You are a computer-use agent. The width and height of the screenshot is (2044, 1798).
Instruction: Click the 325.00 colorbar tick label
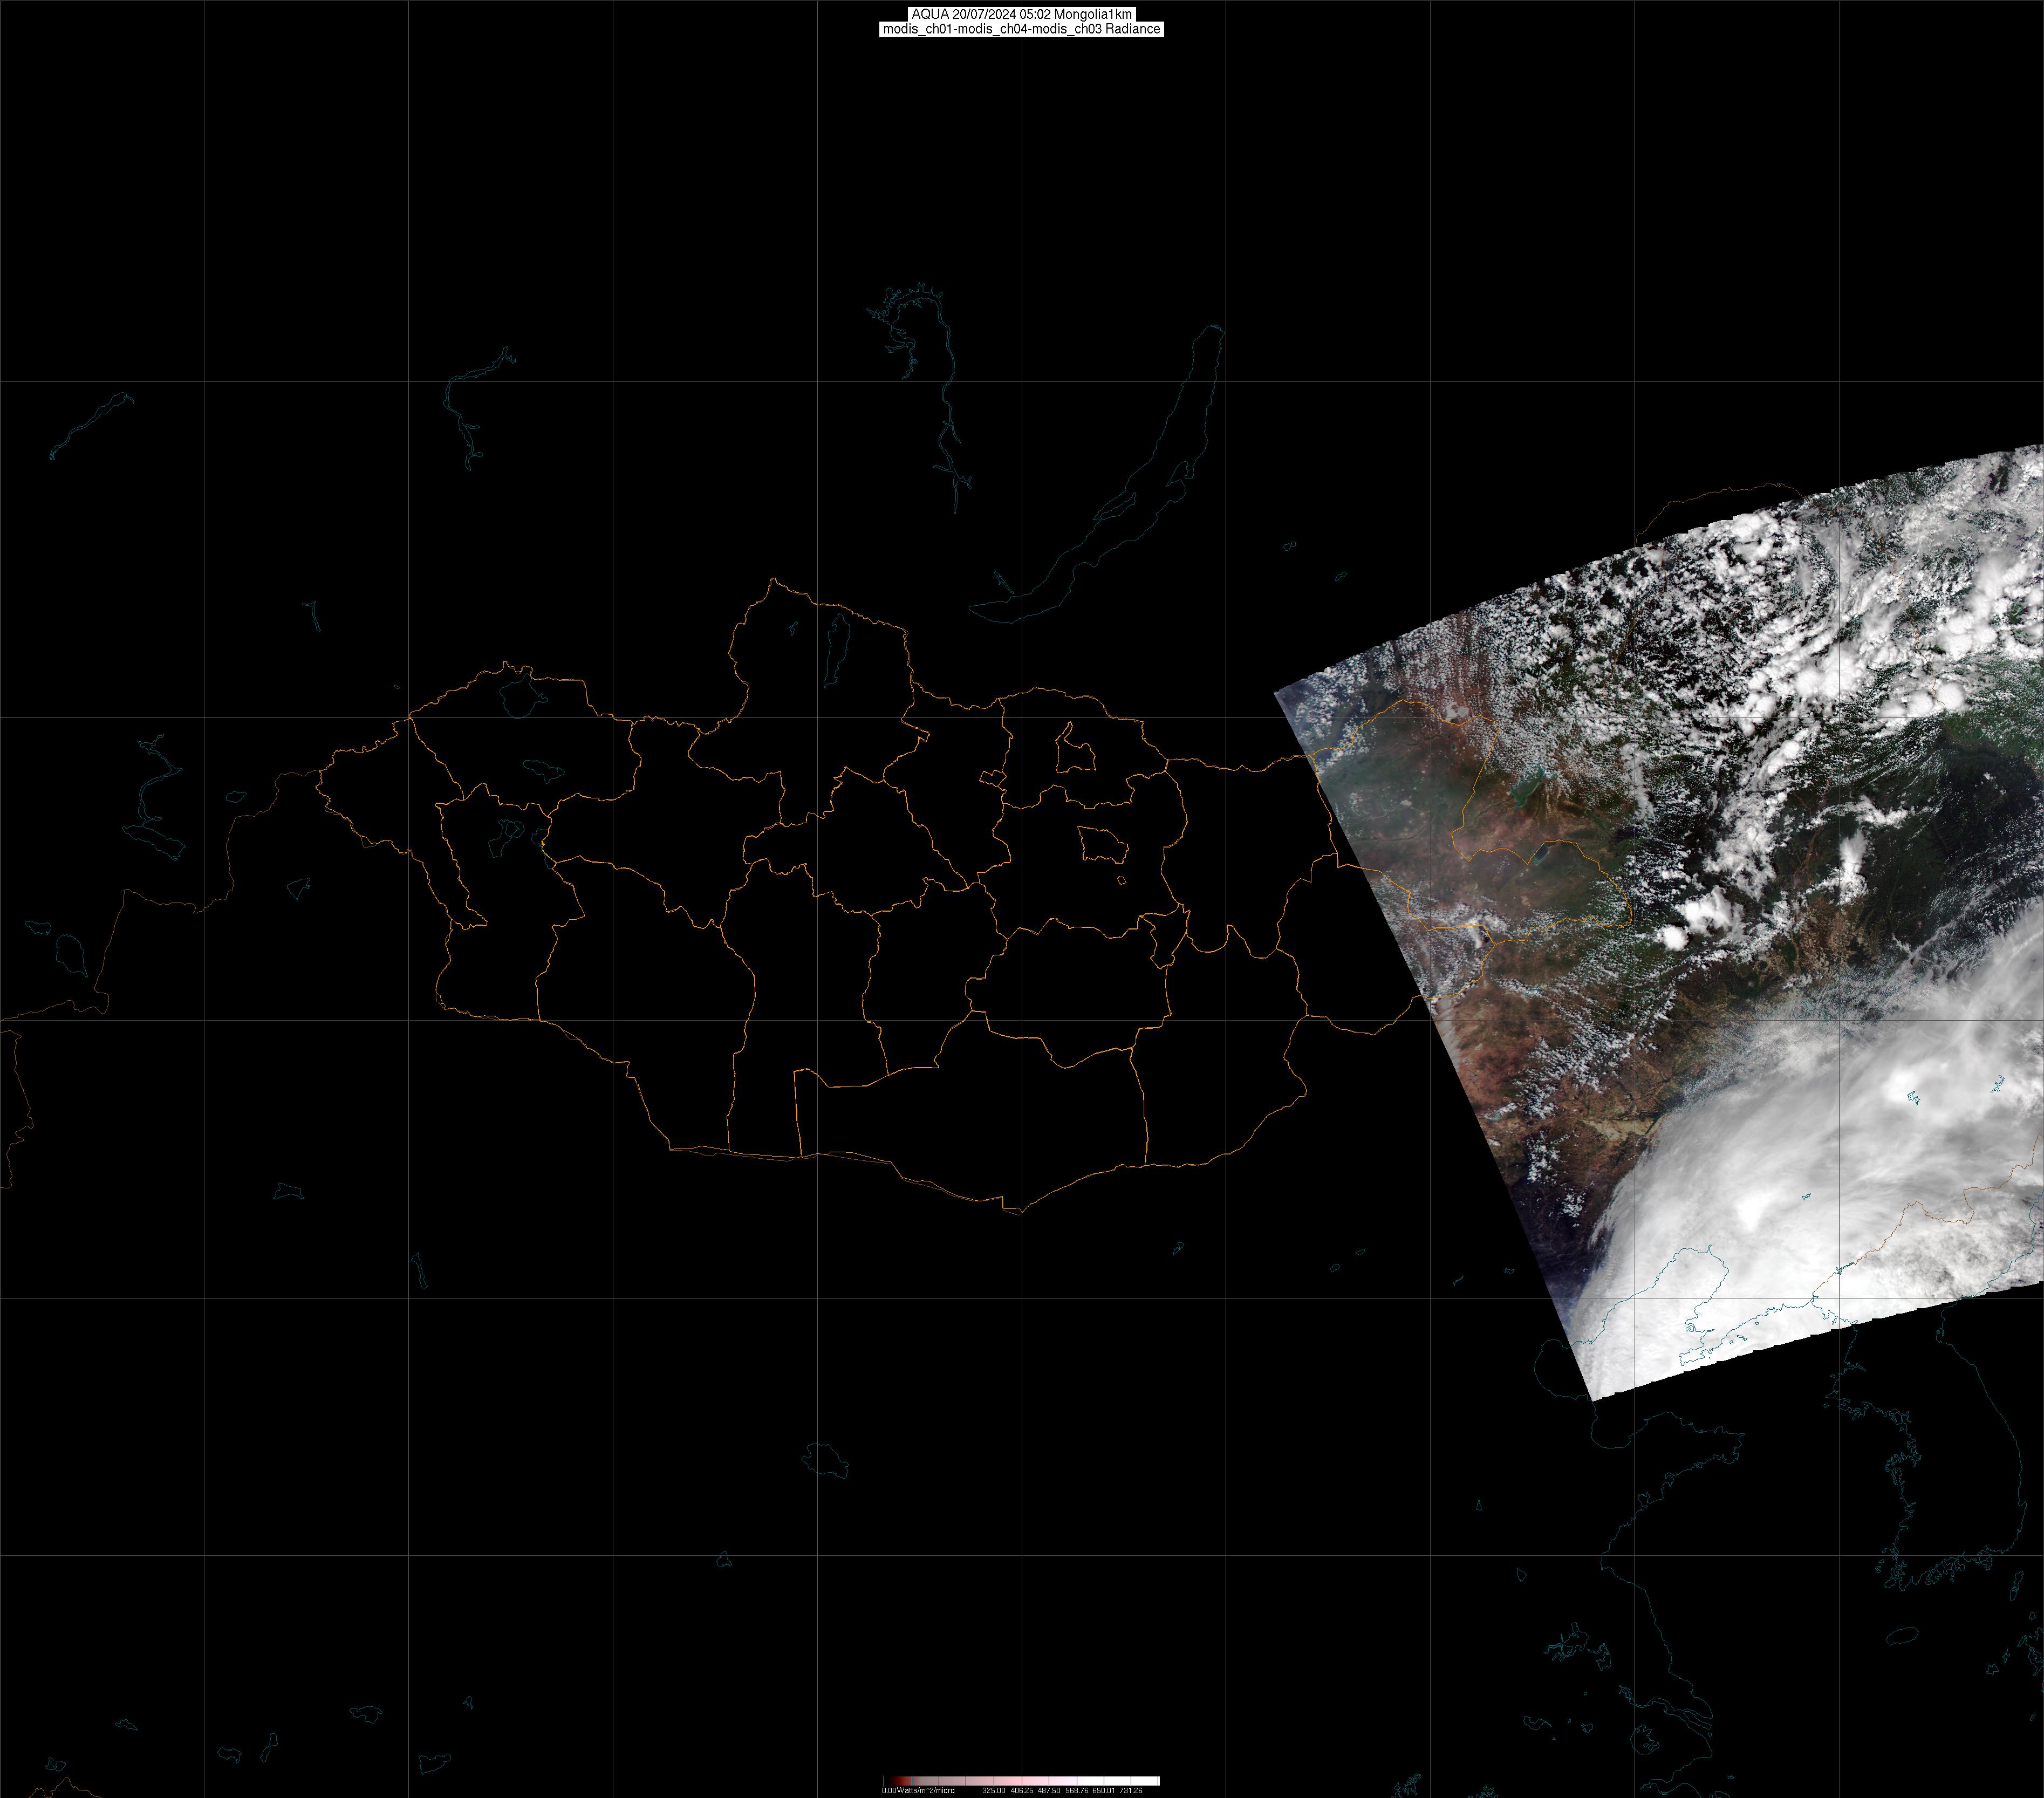pos(993,1790)
